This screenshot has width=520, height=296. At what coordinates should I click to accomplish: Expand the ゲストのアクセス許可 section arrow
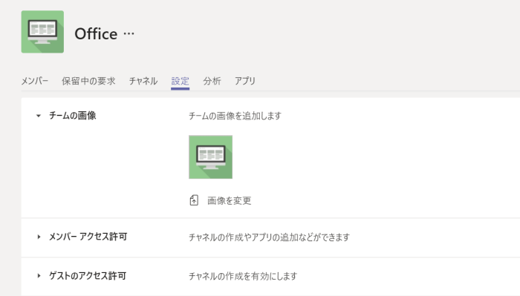[x=39, y=276]
